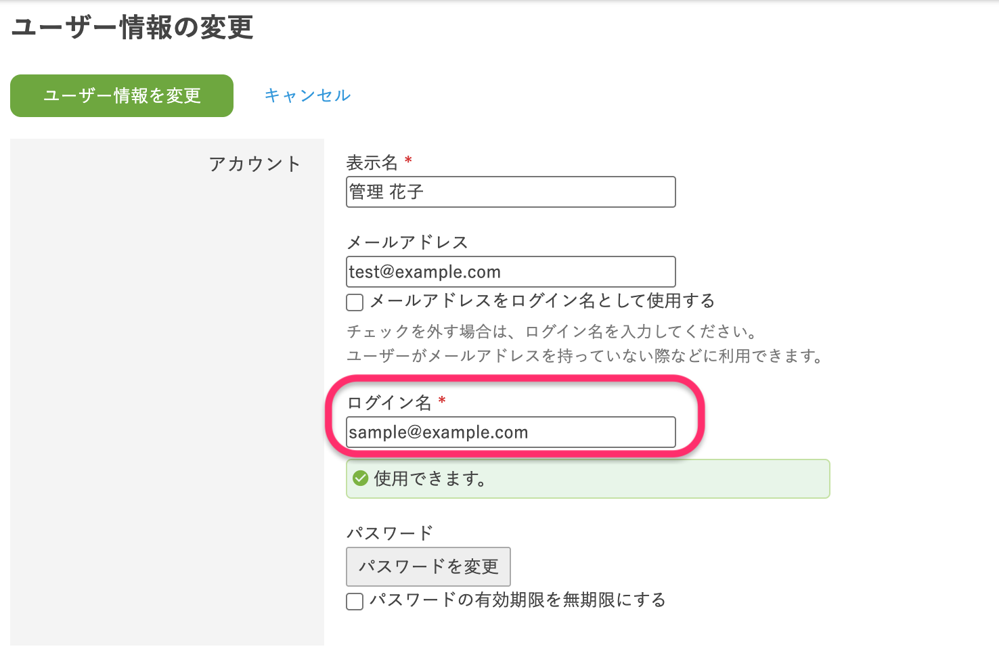Viewport: 999px width, 651px height.
Task: Check パスワードの有効期限を無期限にする checkbox
Action: point(355,601)
